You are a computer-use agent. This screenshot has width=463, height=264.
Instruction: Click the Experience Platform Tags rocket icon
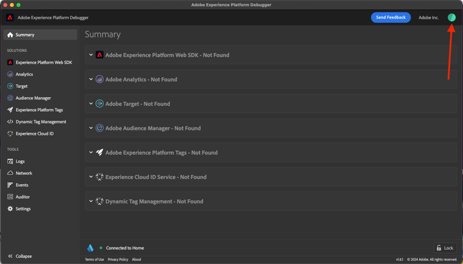pyautogui.click(x=10, y=109)
